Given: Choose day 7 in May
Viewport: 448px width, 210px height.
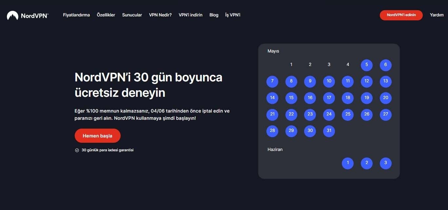Looking at the screenshot, I should pyautogui.click(x=272, y=81).
